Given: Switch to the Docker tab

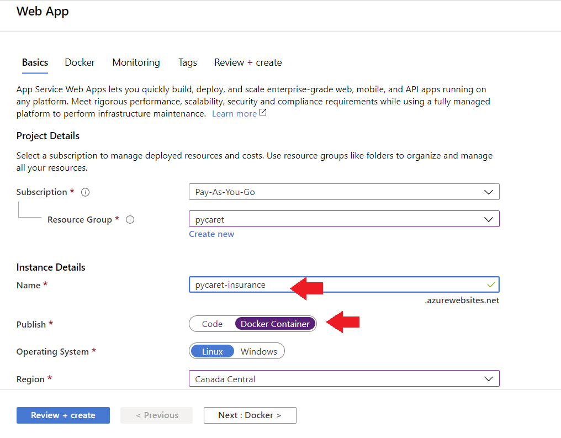Looking at the screenshot, I should click(x=80, y=62).
